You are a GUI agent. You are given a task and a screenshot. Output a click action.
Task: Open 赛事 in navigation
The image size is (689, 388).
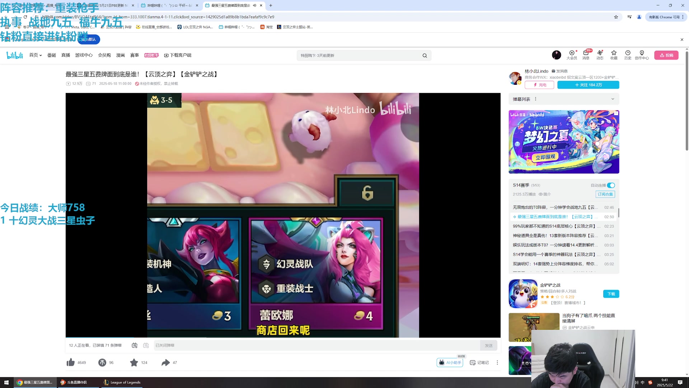click(x=135, y=55)
